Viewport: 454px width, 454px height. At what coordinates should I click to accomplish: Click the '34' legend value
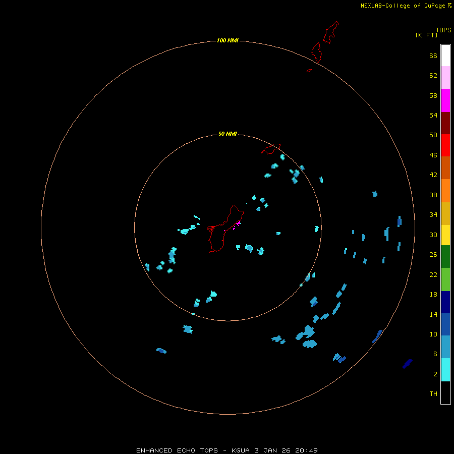tap(433, 214)
